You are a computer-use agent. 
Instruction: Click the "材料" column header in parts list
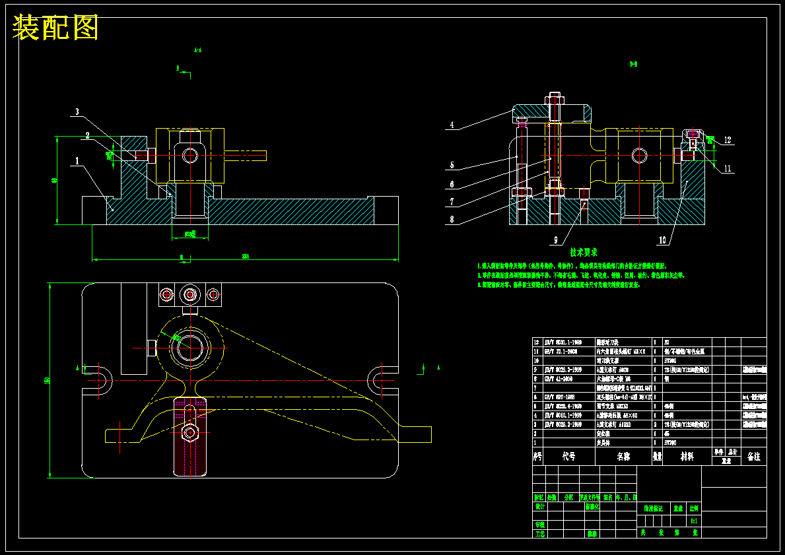pyautogui.click(x=687, y=457)
